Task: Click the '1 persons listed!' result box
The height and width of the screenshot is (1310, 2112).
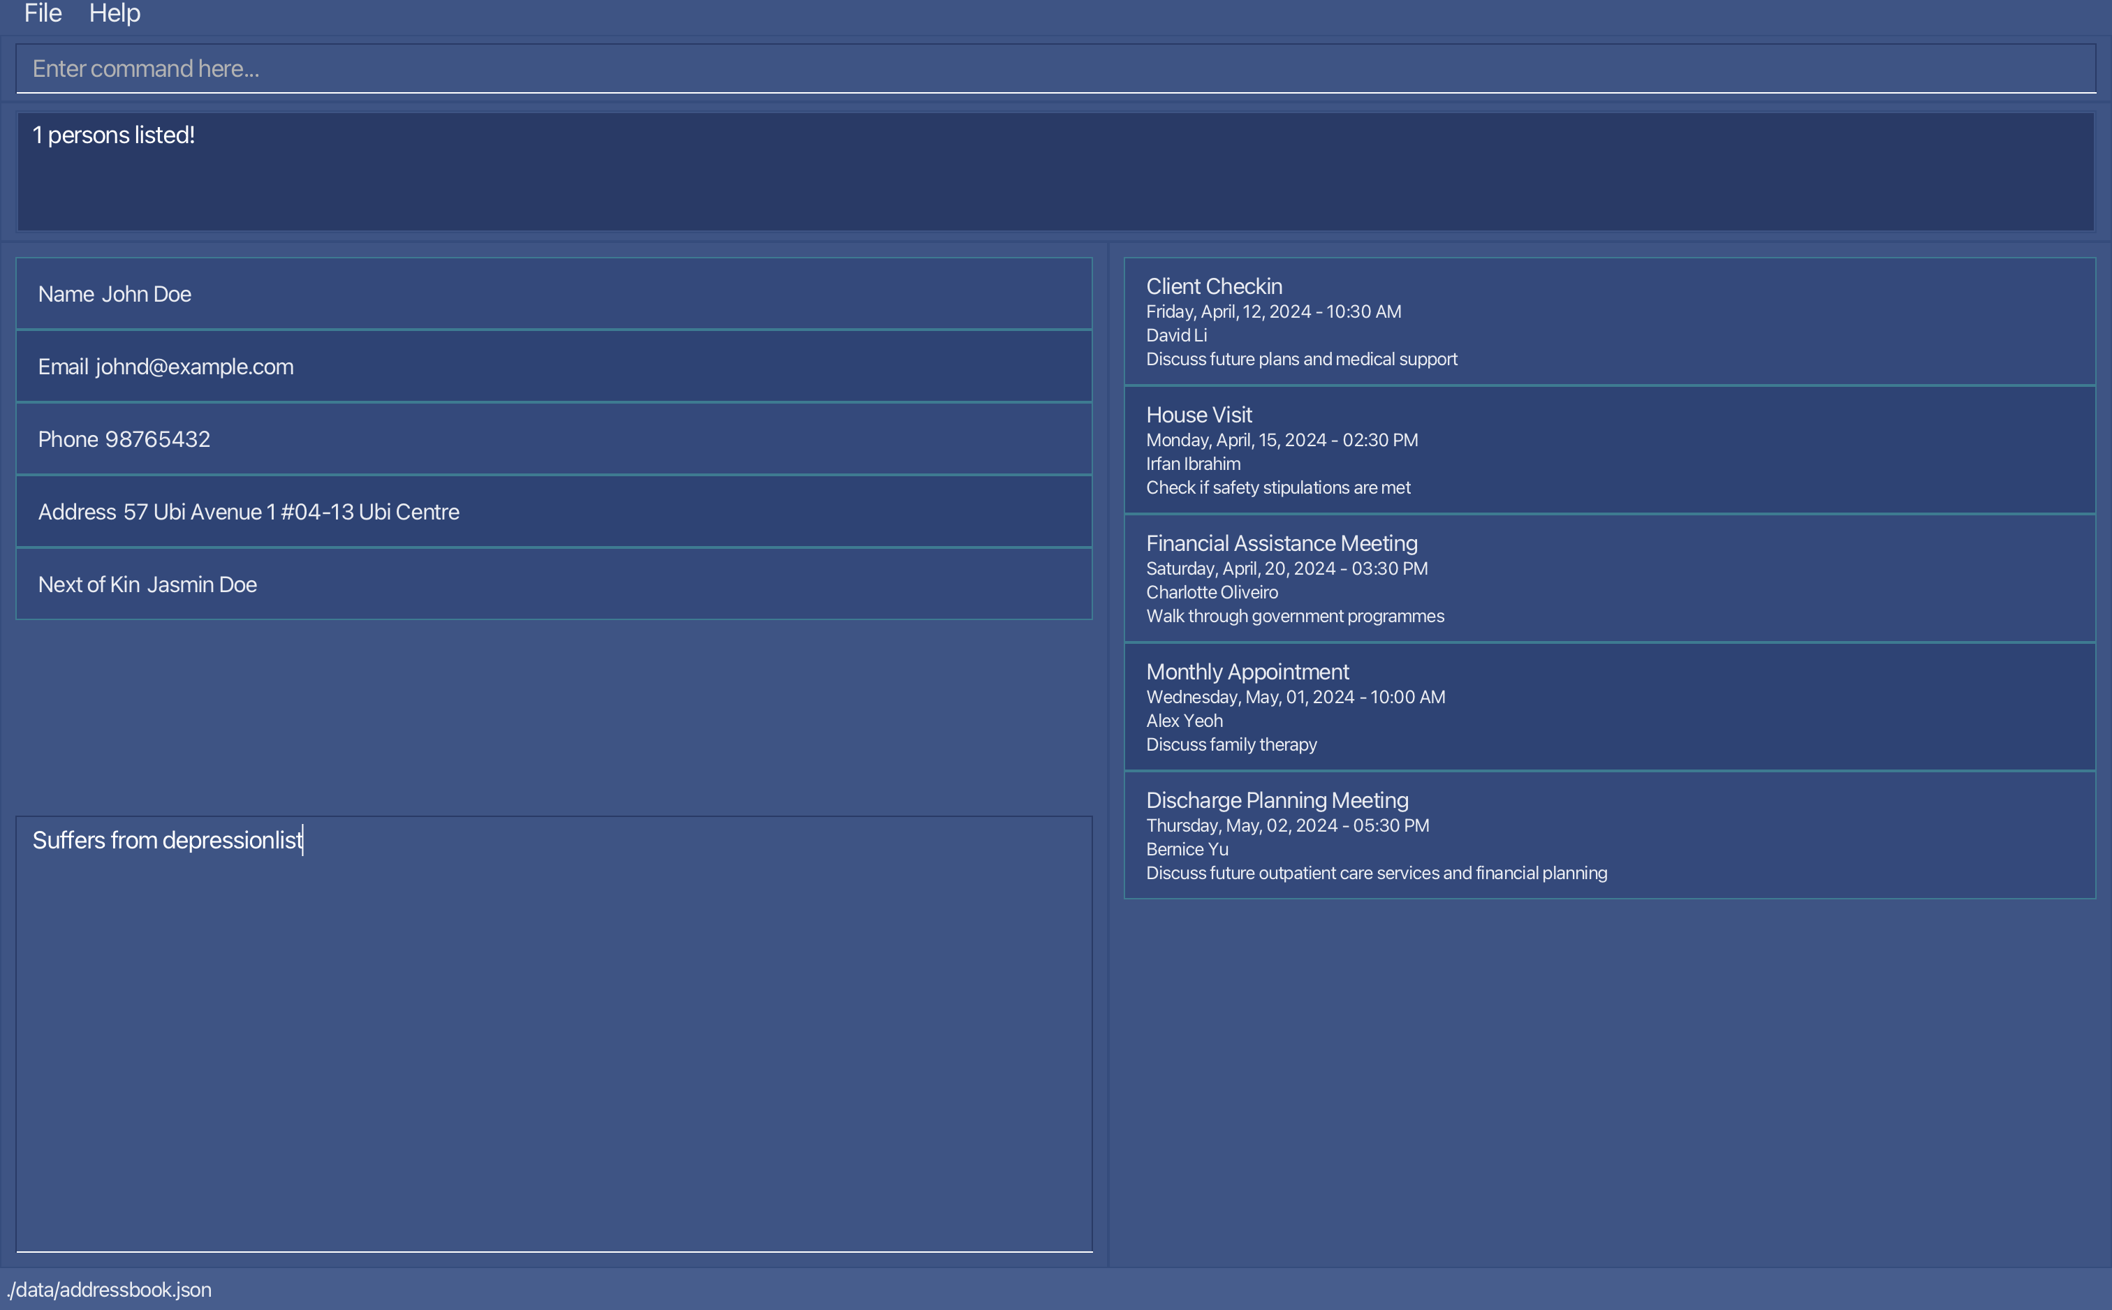Action: [1055, 172]
